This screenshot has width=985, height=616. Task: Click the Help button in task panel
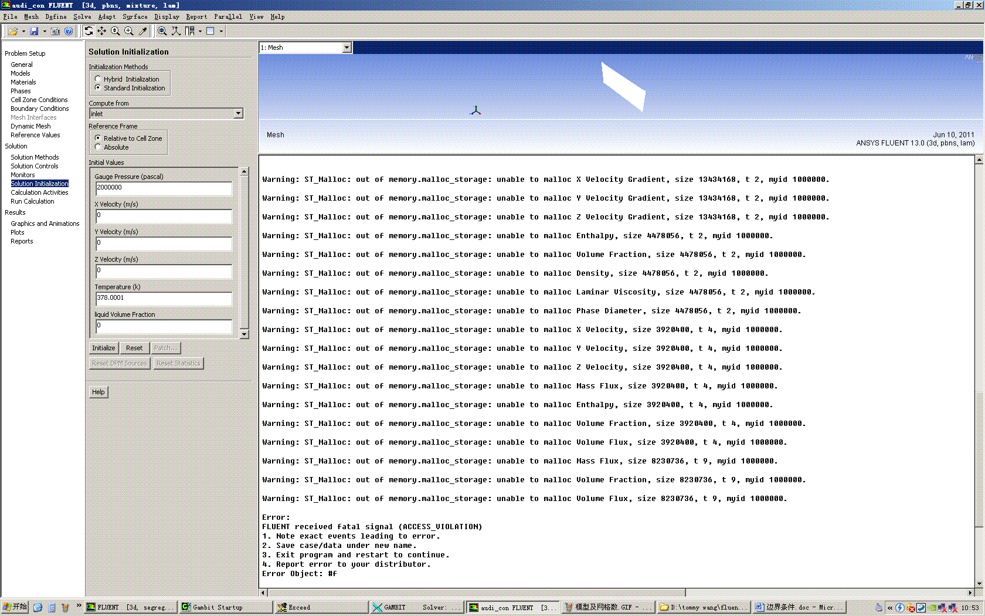(98, 392)
